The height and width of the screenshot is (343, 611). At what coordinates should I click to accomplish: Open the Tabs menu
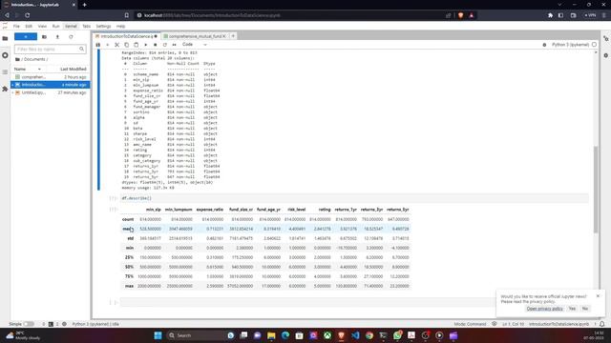click(x=87, y=26)
